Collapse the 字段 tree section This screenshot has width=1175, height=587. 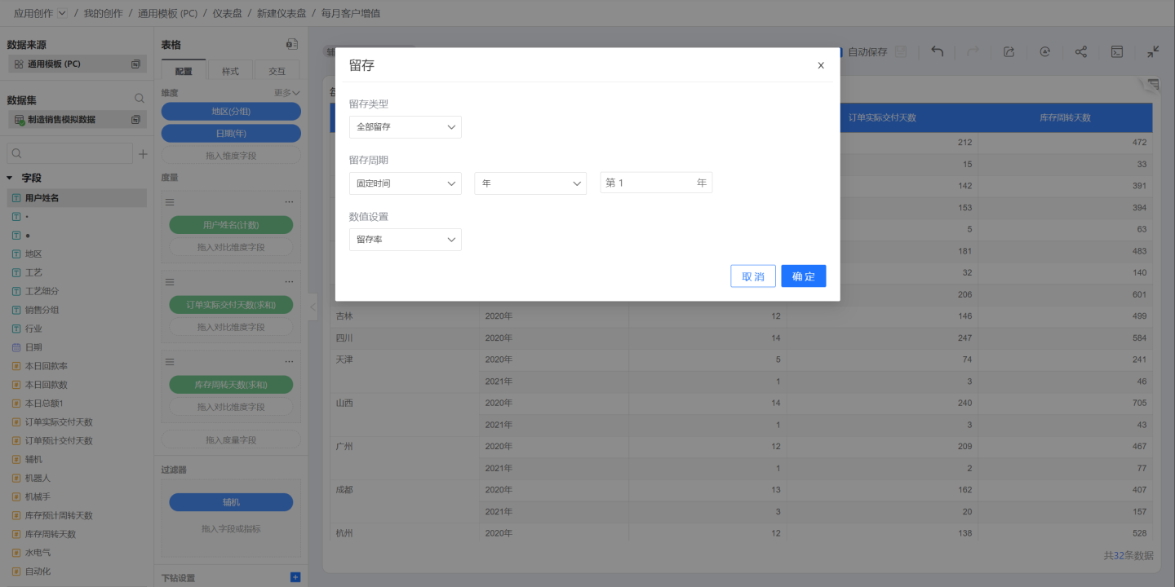tap(11, 178)
